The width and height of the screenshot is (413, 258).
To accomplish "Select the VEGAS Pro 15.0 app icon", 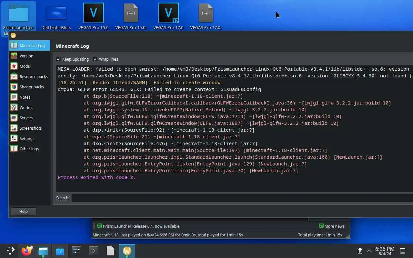I will click(94, 17).
